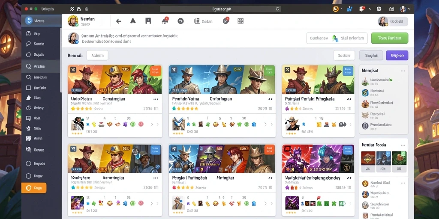Click the bookmark icon in the top toolbar
This screenshot has height=219, width=439.
click(148, 21)
